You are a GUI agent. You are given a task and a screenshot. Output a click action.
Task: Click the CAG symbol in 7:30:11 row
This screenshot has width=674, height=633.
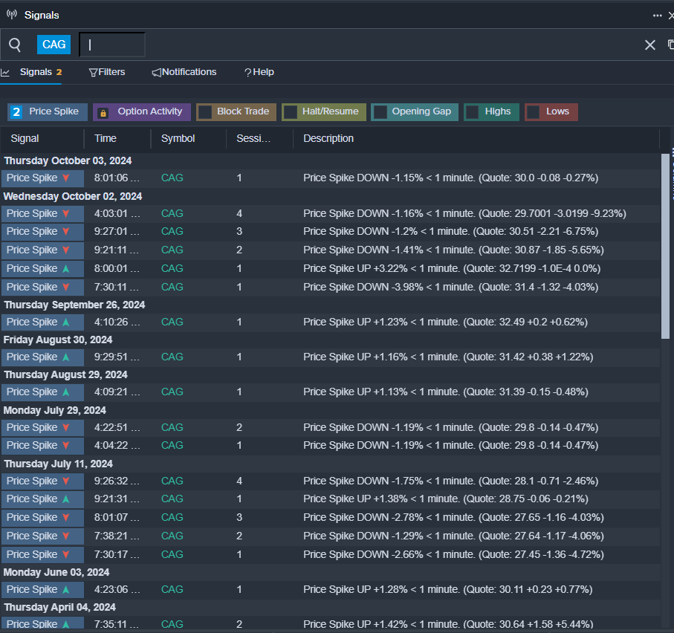coord(172,287)
